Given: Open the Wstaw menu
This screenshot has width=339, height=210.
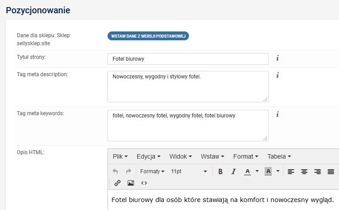Looking at the screenshot, I should tap(212, 156).
